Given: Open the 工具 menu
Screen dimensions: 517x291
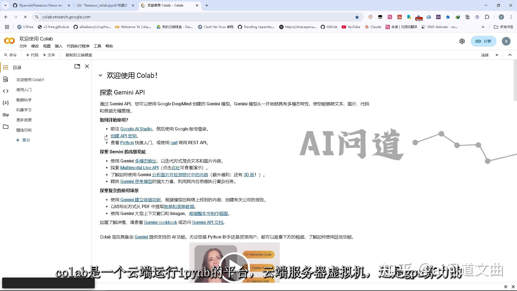Looking at the screenshot, I should (97, 46).
